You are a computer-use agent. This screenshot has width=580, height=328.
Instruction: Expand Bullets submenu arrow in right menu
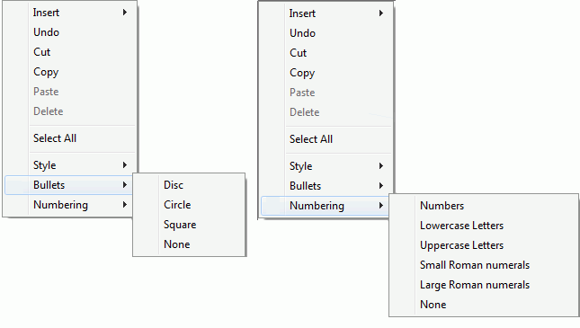(x=381, y=186)
